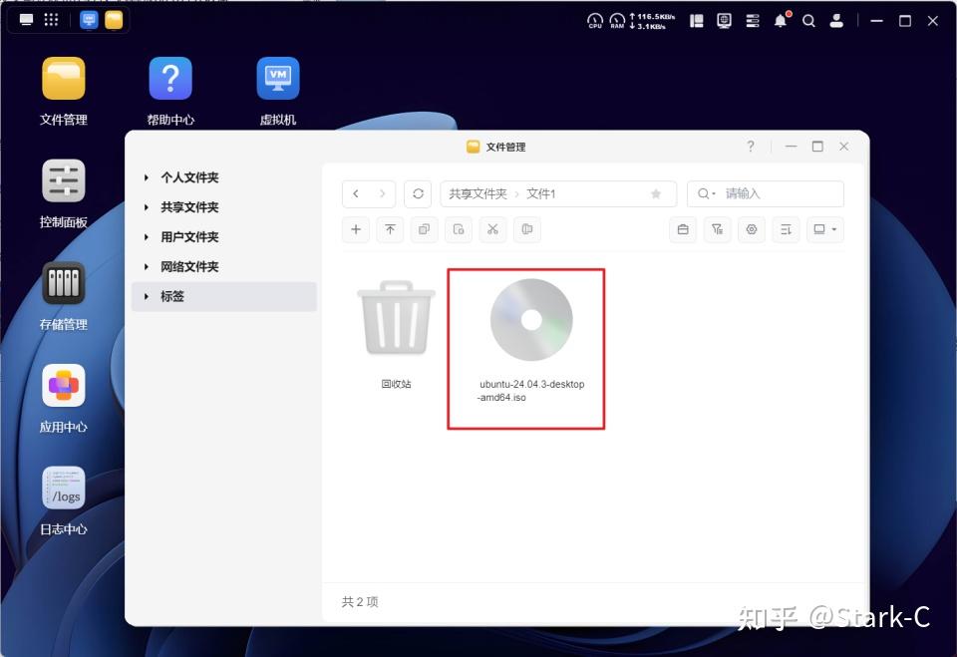Open the notifications bell
Screen dimensions: 957x657
click(x=781, y=21)
